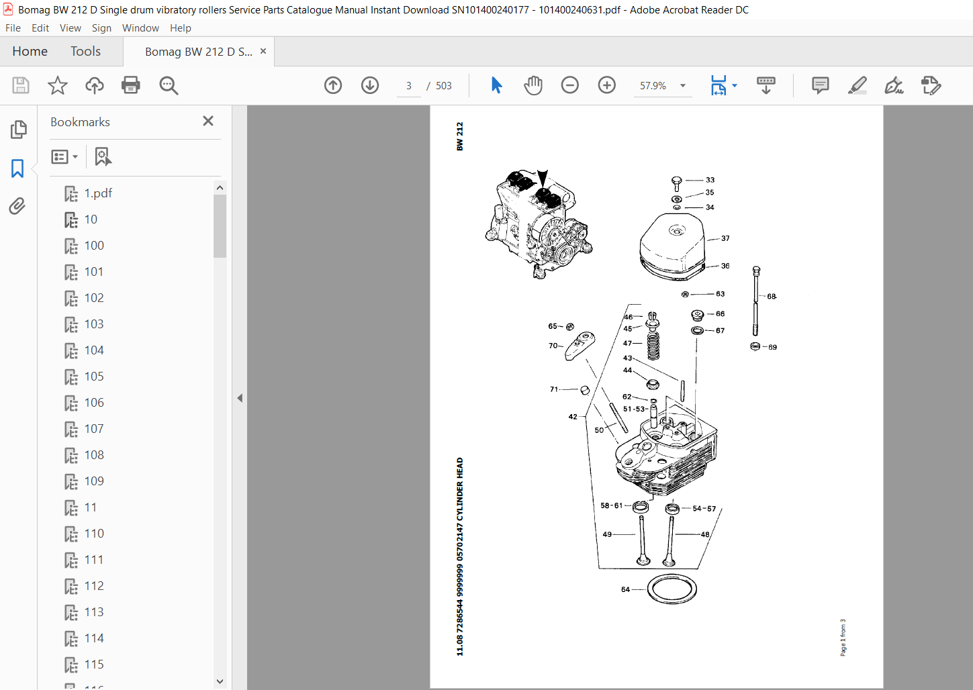This screenshot has width=973, height=690.
Task: Open bookmark 108
Action: (94, 455)
